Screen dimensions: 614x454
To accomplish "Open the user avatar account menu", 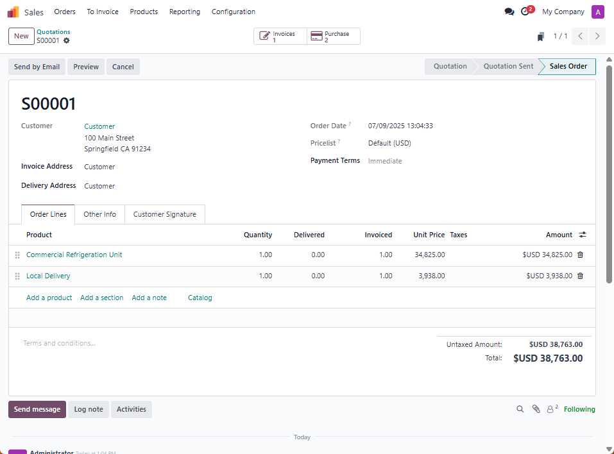I will 597,12.
